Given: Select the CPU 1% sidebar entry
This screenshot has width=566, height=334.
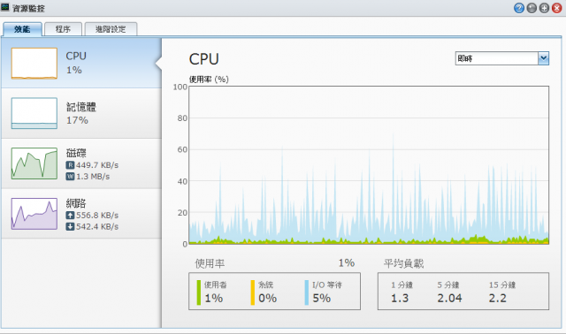Looking at the screenshot, I should 81,63.
